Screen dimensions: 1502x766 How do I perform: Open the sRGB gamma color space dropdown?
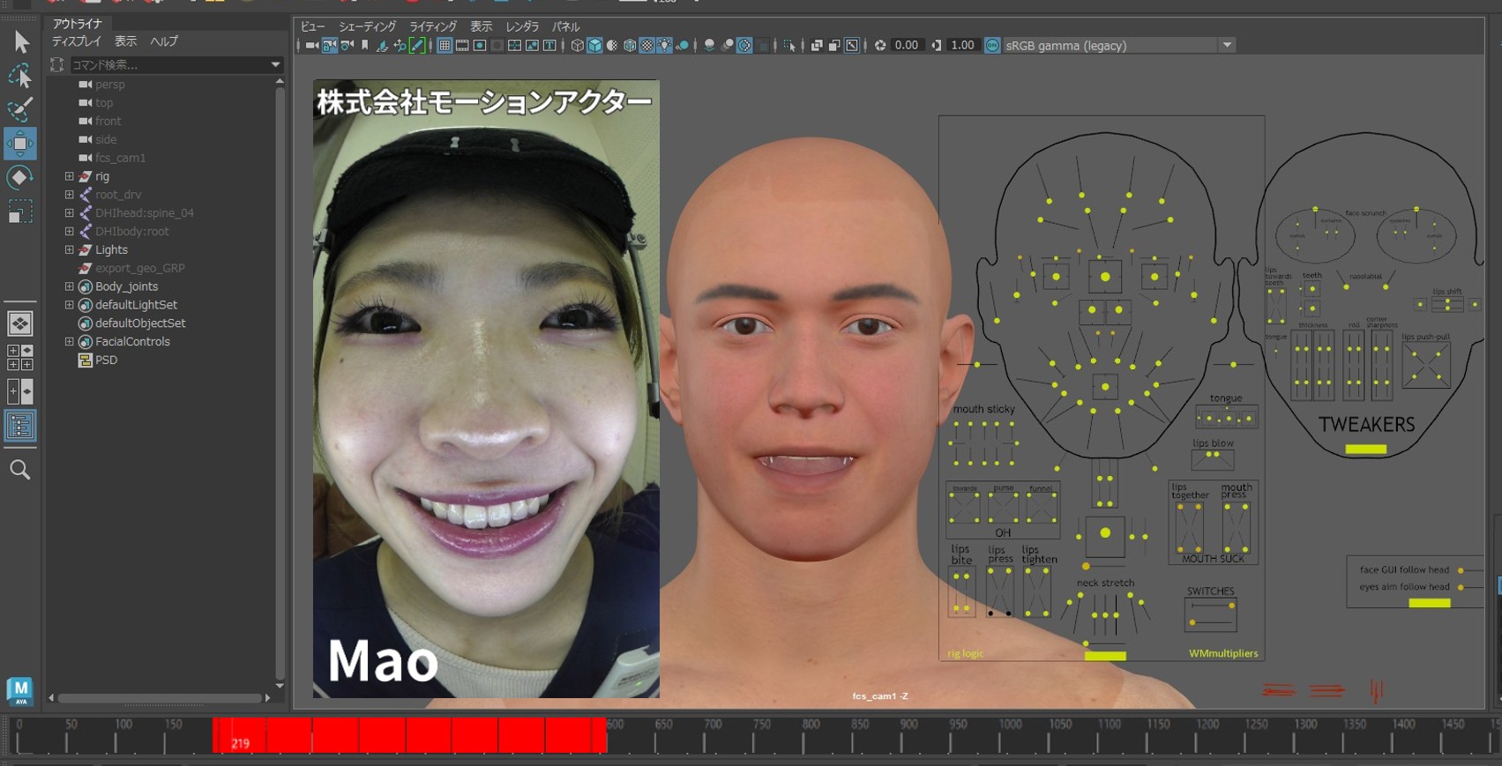click(x=1227, y=46)
